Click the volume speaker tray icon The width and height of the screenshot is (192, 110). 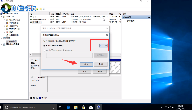tap(170, 107)
